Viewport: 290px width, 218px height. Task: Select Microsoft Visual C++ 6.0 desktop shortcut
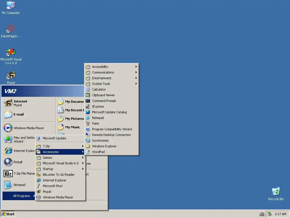coord(11,56)
